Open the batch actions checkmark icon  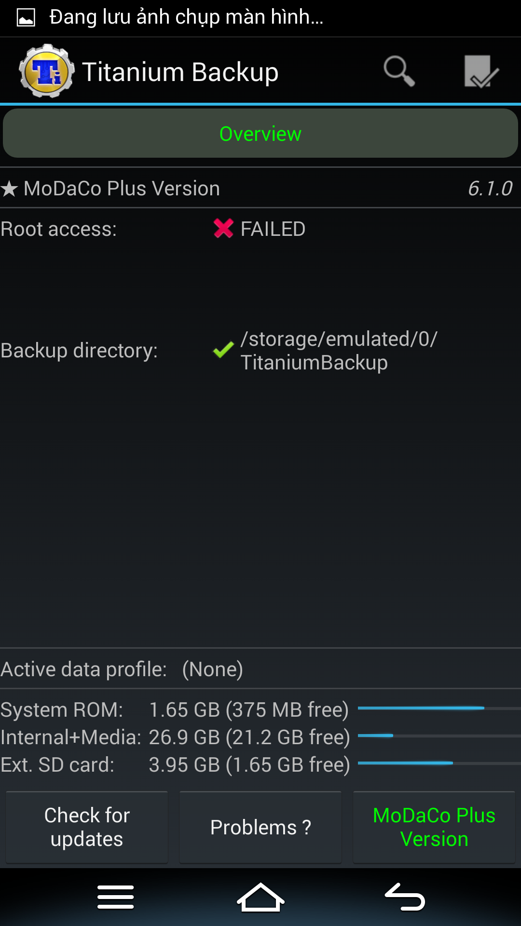[481, 71]
